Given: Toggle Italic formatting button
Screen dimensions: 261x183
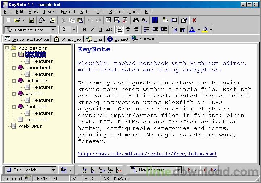Looking at the screenshot, I should [93, 30].
